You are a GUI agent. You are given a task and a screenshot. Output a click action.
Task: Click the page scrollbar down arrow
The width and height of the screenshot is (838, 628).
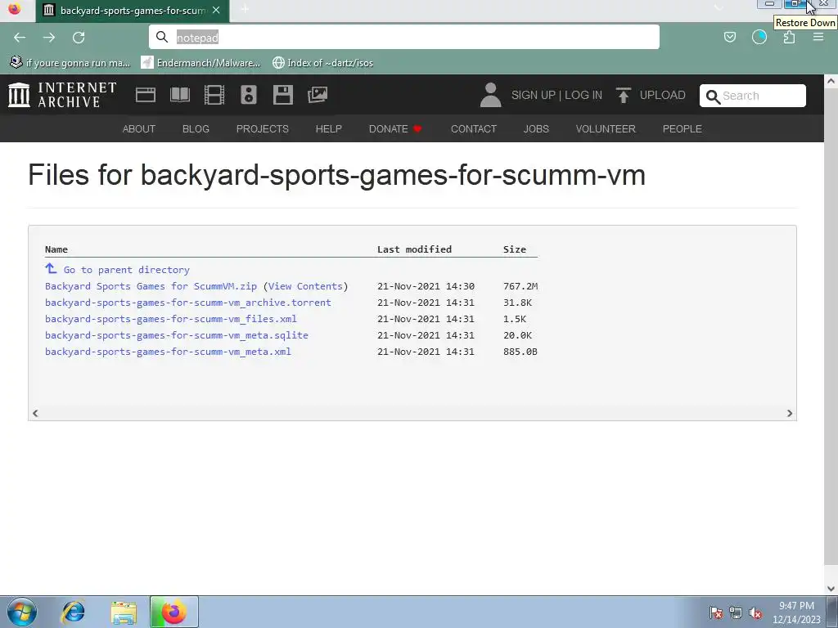point(831,589)
